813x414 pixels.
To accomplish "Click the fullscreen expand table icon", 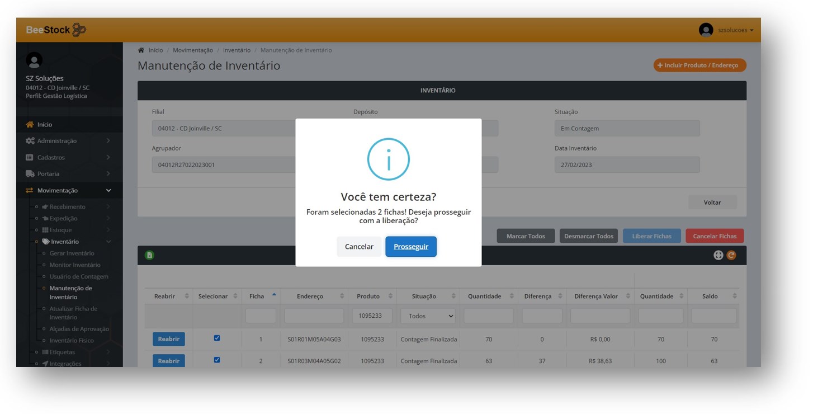I will coord(719,255).
